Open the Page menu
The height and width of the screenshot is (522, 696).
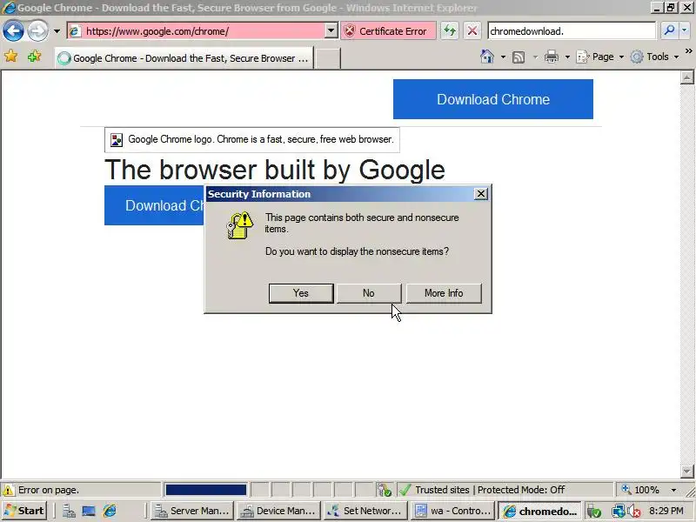pyautogui.click(x=600, y=57)
